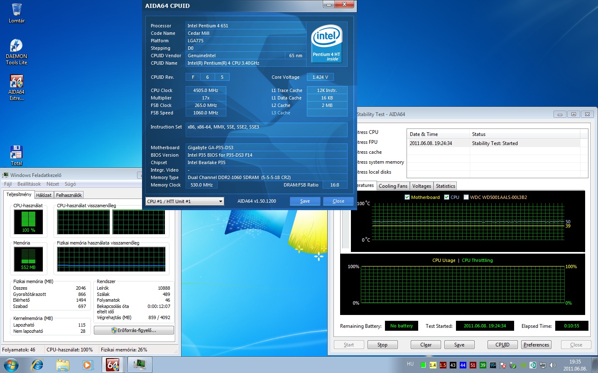598x373 pixels.
Task: Click the CPUID button in Stability Test
Action: (x=502, y=345)
